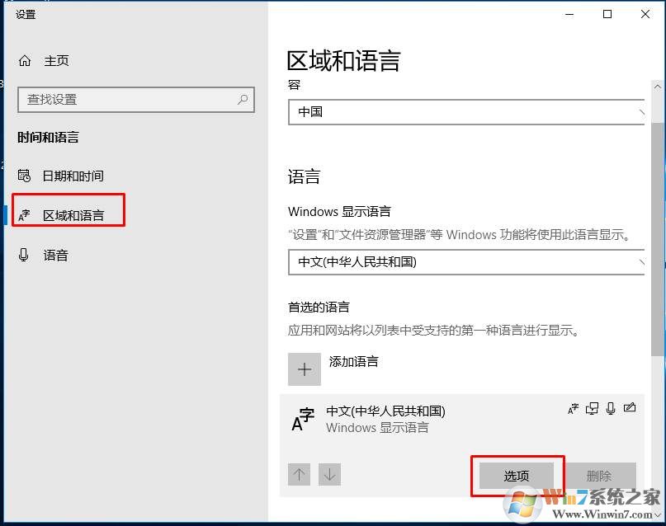Click the magnifier icon in the search box
This screenshot has height=526, width=666.
click(x=243, y=100)
